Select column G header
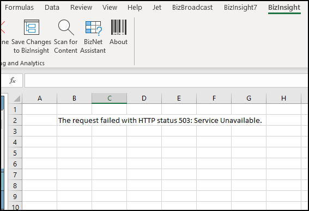This screenshot has height=211, width=309. click(x=249, y=98)
